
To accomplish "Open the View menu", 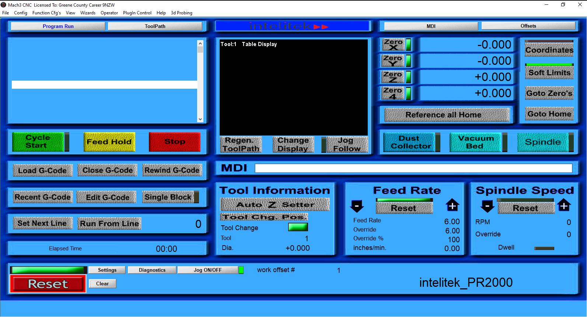I will click(70, 13).
